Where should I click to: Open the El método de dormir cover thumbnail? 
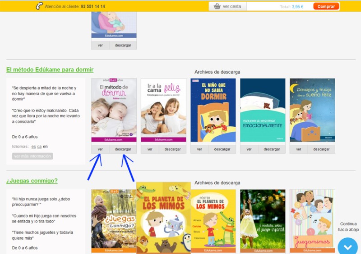(x=114, y=110)
